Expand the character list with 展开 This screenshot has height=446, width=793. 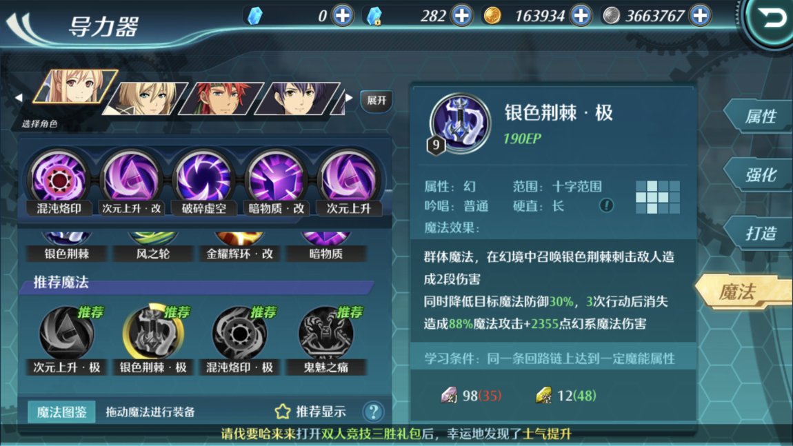pos(377,101)
